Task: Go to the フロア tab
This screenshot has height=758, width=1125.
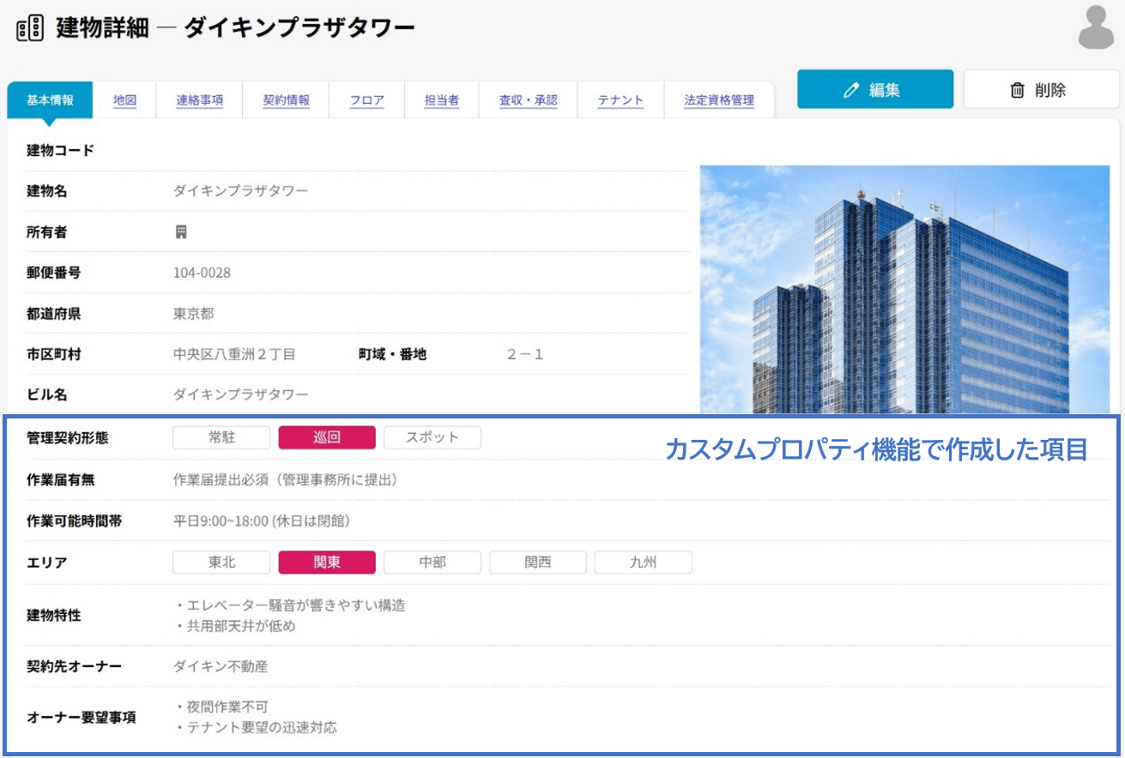Action: [x=367, y=100]
